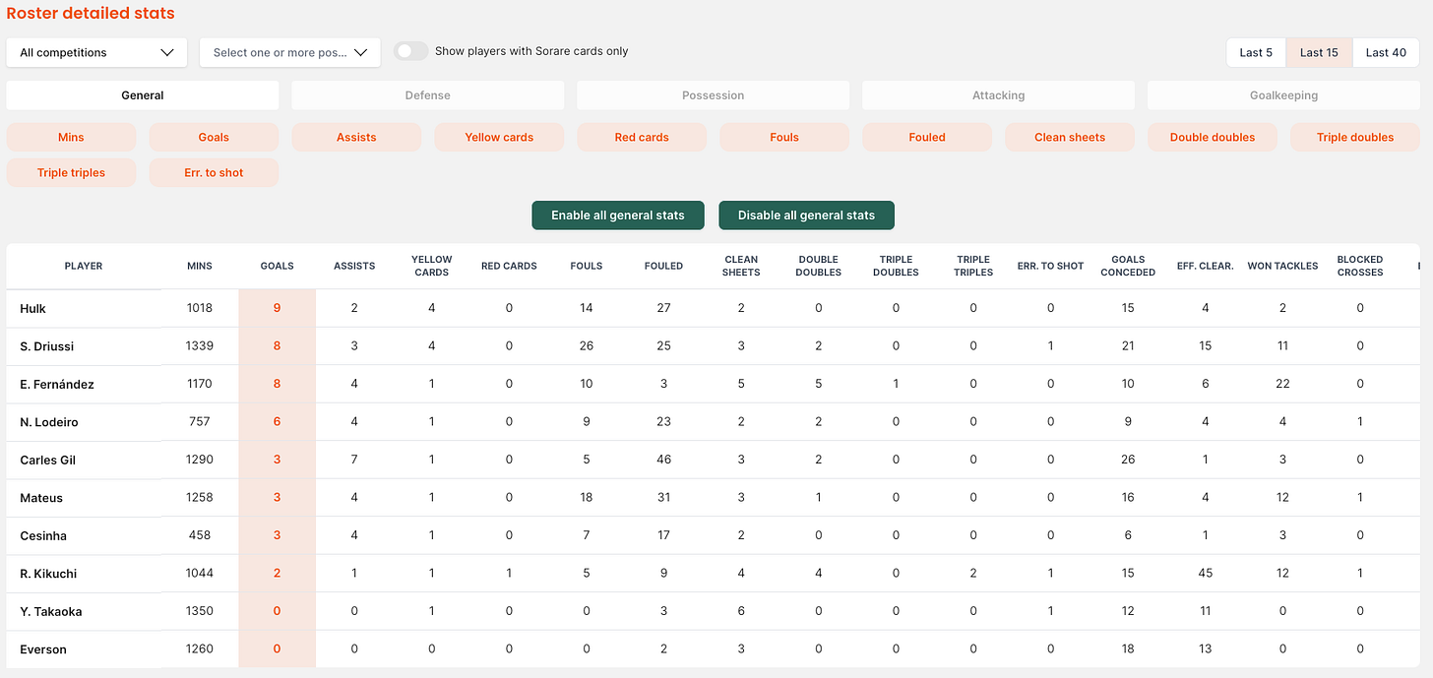Click Hulk's goals value 9
Image resolution: width=1433 pixels, height=678 pixels.
click(277, 308)
